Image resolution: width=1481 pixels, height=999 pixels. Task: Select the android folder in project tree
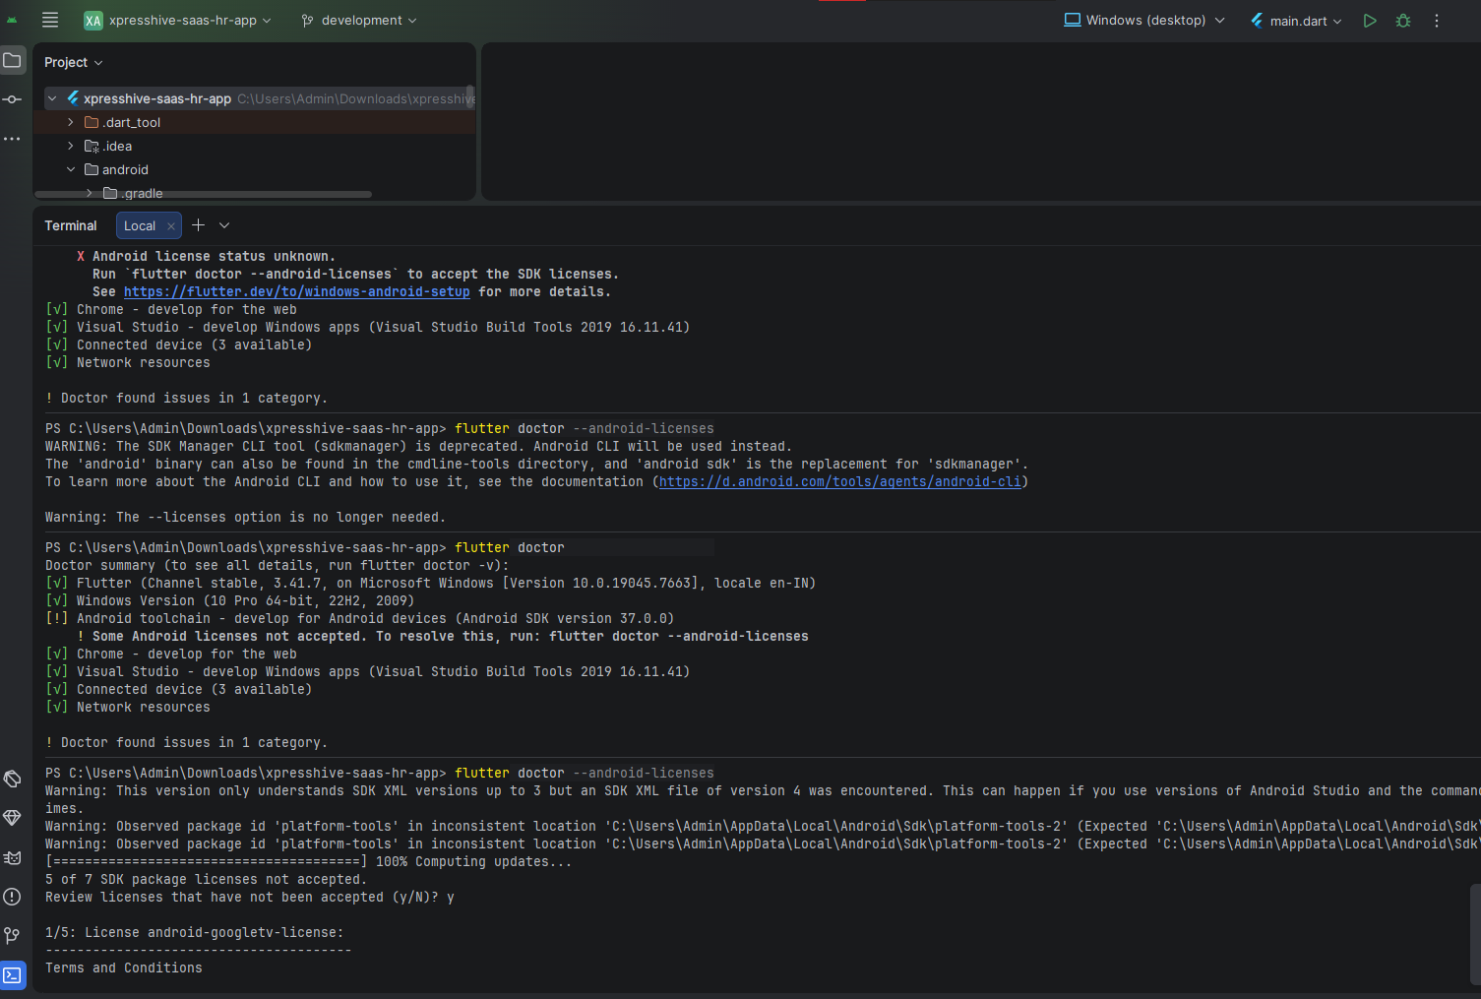[x=254, y=169]
